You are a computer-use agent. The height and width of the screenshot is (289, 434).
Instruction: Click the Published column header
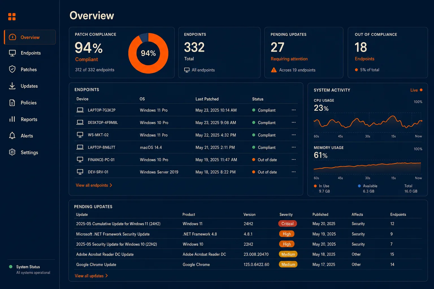point(320,214)
